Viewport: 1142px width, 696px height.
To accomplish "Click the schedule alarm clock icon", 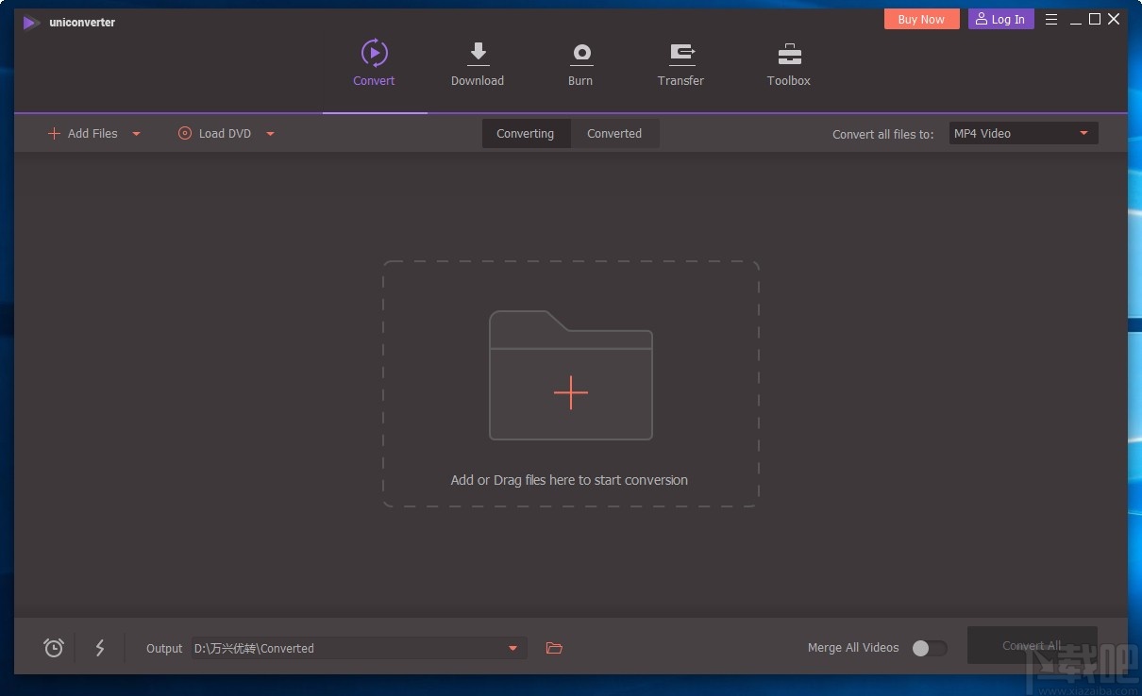I will pyautogui.click(x=54, y=648).
